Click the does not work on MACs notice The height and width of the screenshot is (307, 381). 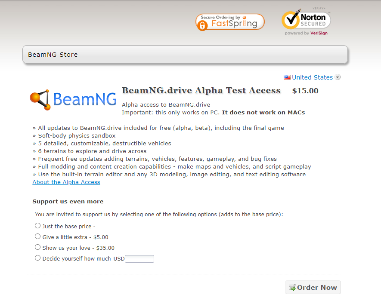click(263, 113)
